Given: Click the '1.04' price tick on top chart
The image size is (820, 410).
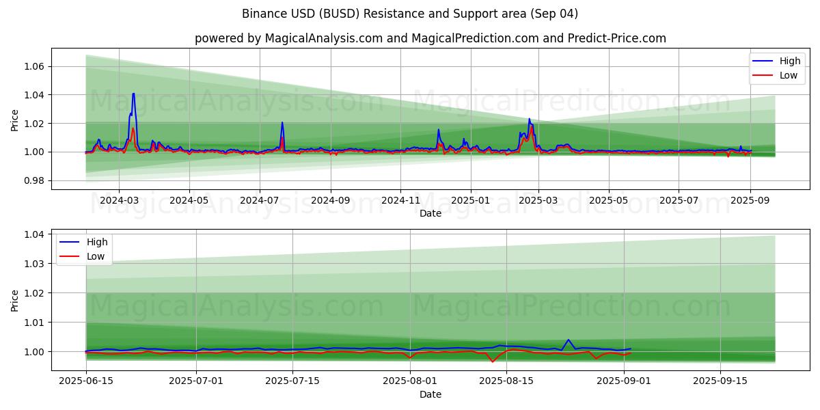Looking at the screenshot, I should click(36, 95).
